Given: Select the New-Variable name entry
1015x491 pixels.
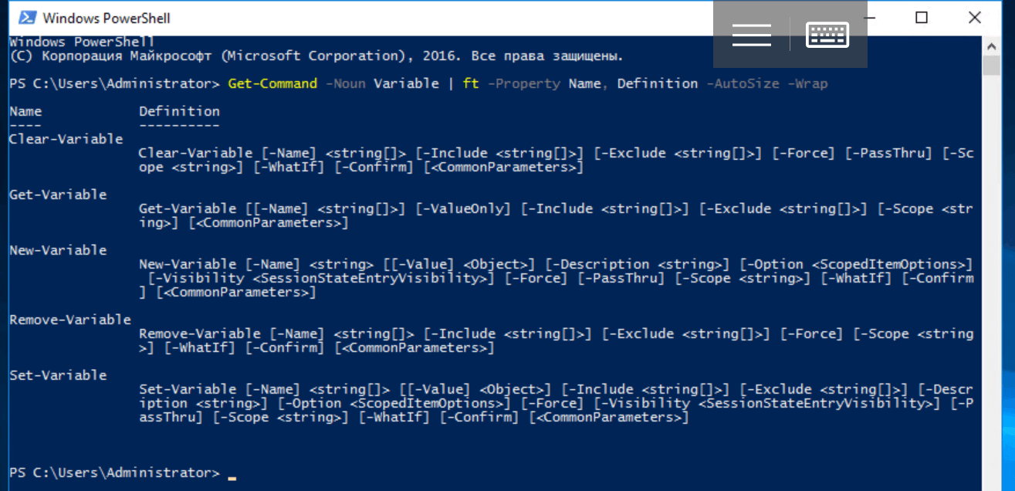Looking at the screenshot, I should pyautogui.click(x=58, y=250).
